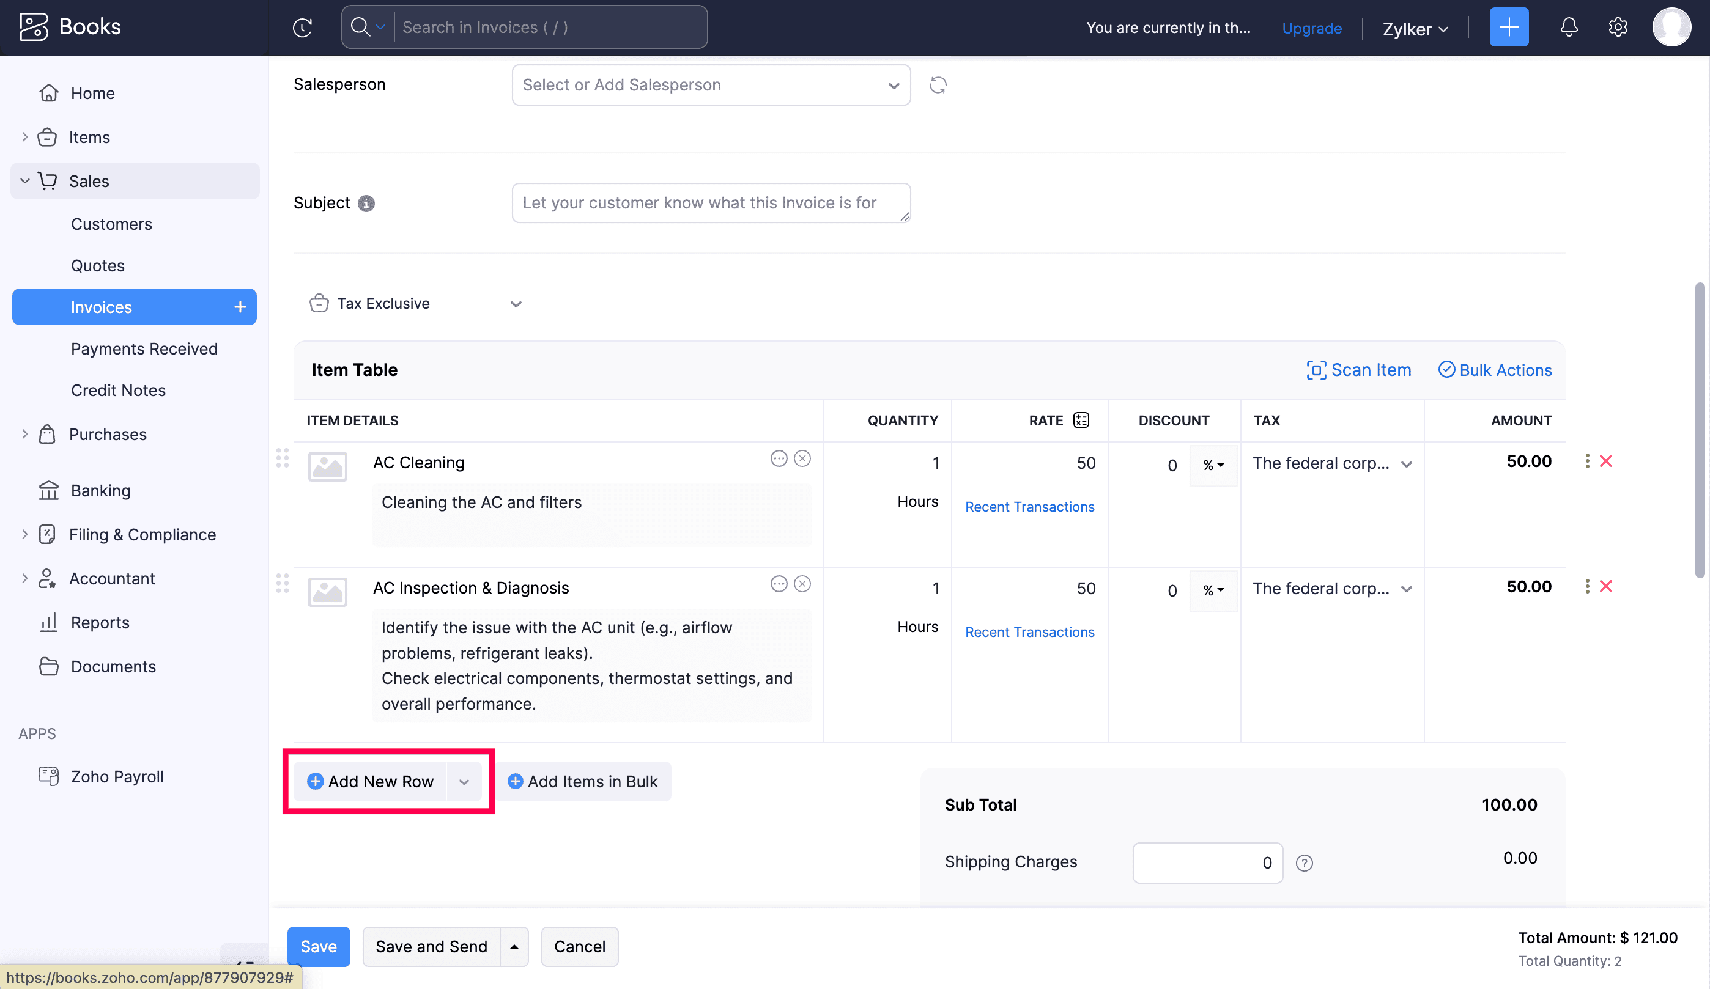The height and width of the screenshot is (989, 1710).
Task: Open the rate price list icon
Action: tap(1081, 420)
